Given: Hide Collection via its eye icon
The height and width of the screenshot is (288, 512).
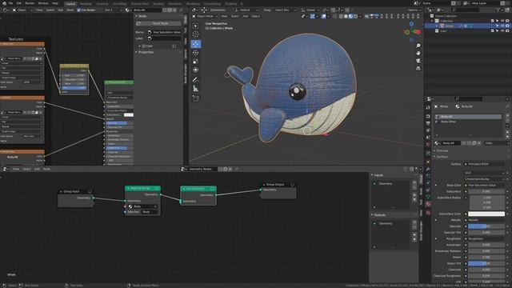Looking at the screenshot, I should pos(502,21).
